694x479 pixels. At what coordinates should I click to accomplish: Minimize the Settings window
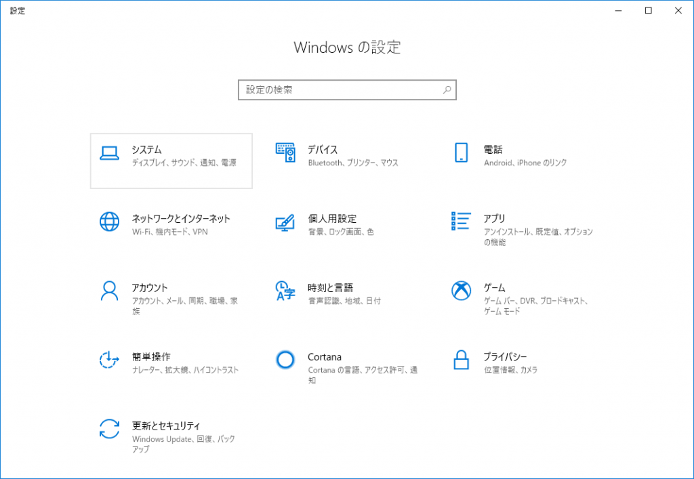point(617,11)
